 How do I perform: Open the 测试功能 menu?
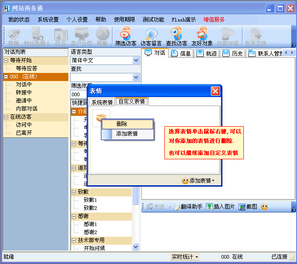pyautogui.click(x=153, y=20)
